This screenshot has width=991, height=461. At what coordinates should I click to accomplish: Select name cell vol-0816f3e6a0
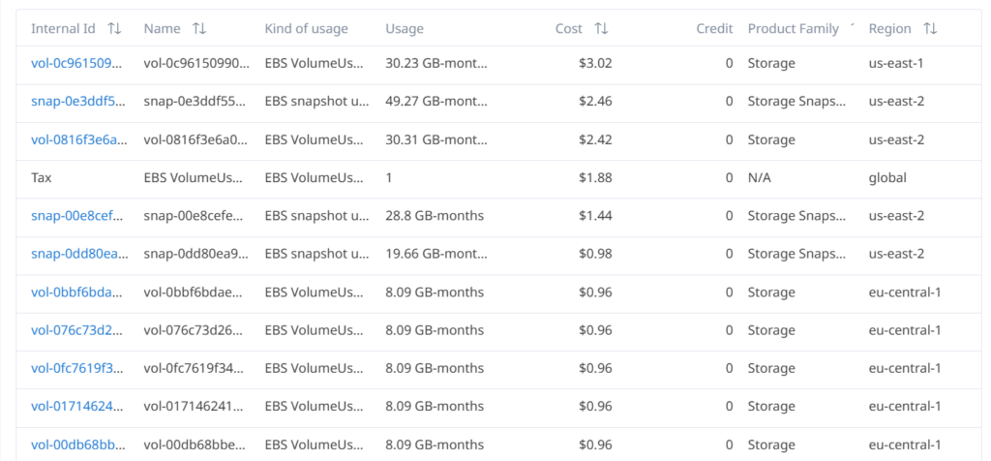pyautogui.click(x=196, y=139)
